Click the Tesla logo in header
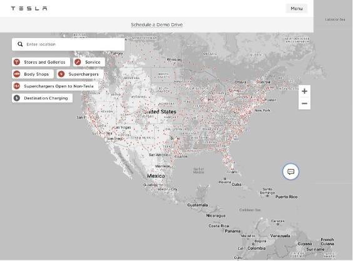The image size is (353, 261). point(29,8)
